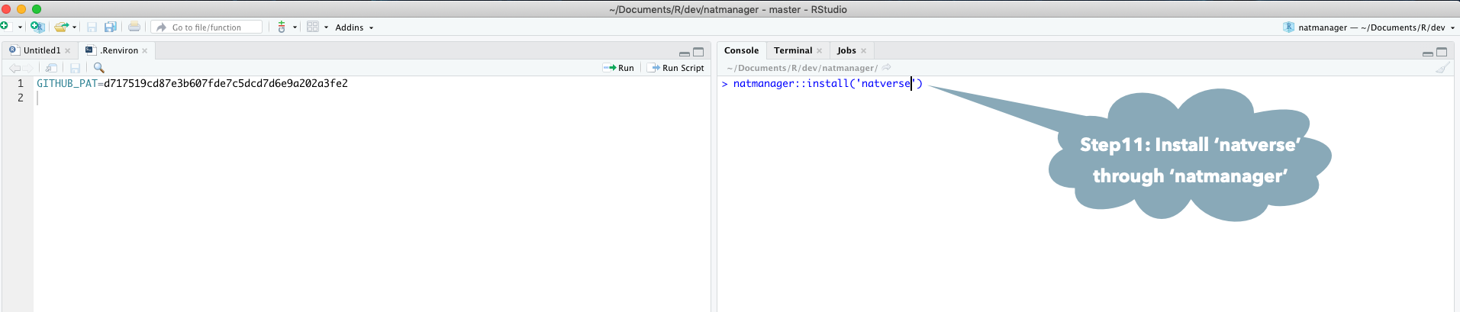Viewport: 1460px width, 312px height.
Task: Expand the Addins dropdown menu
Action: pyautogui.click(x=354, y=27)
